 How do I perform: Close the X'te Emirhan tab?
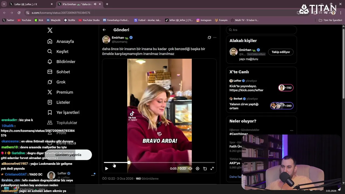[100, 4]
